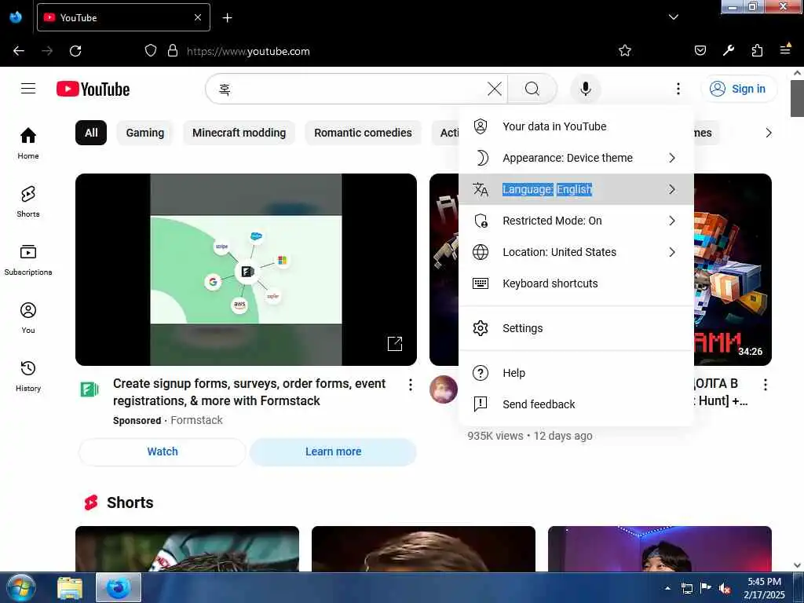Expand the Location: United States submenu arrow
Screen dimensions: 804x603
(672, 252)
